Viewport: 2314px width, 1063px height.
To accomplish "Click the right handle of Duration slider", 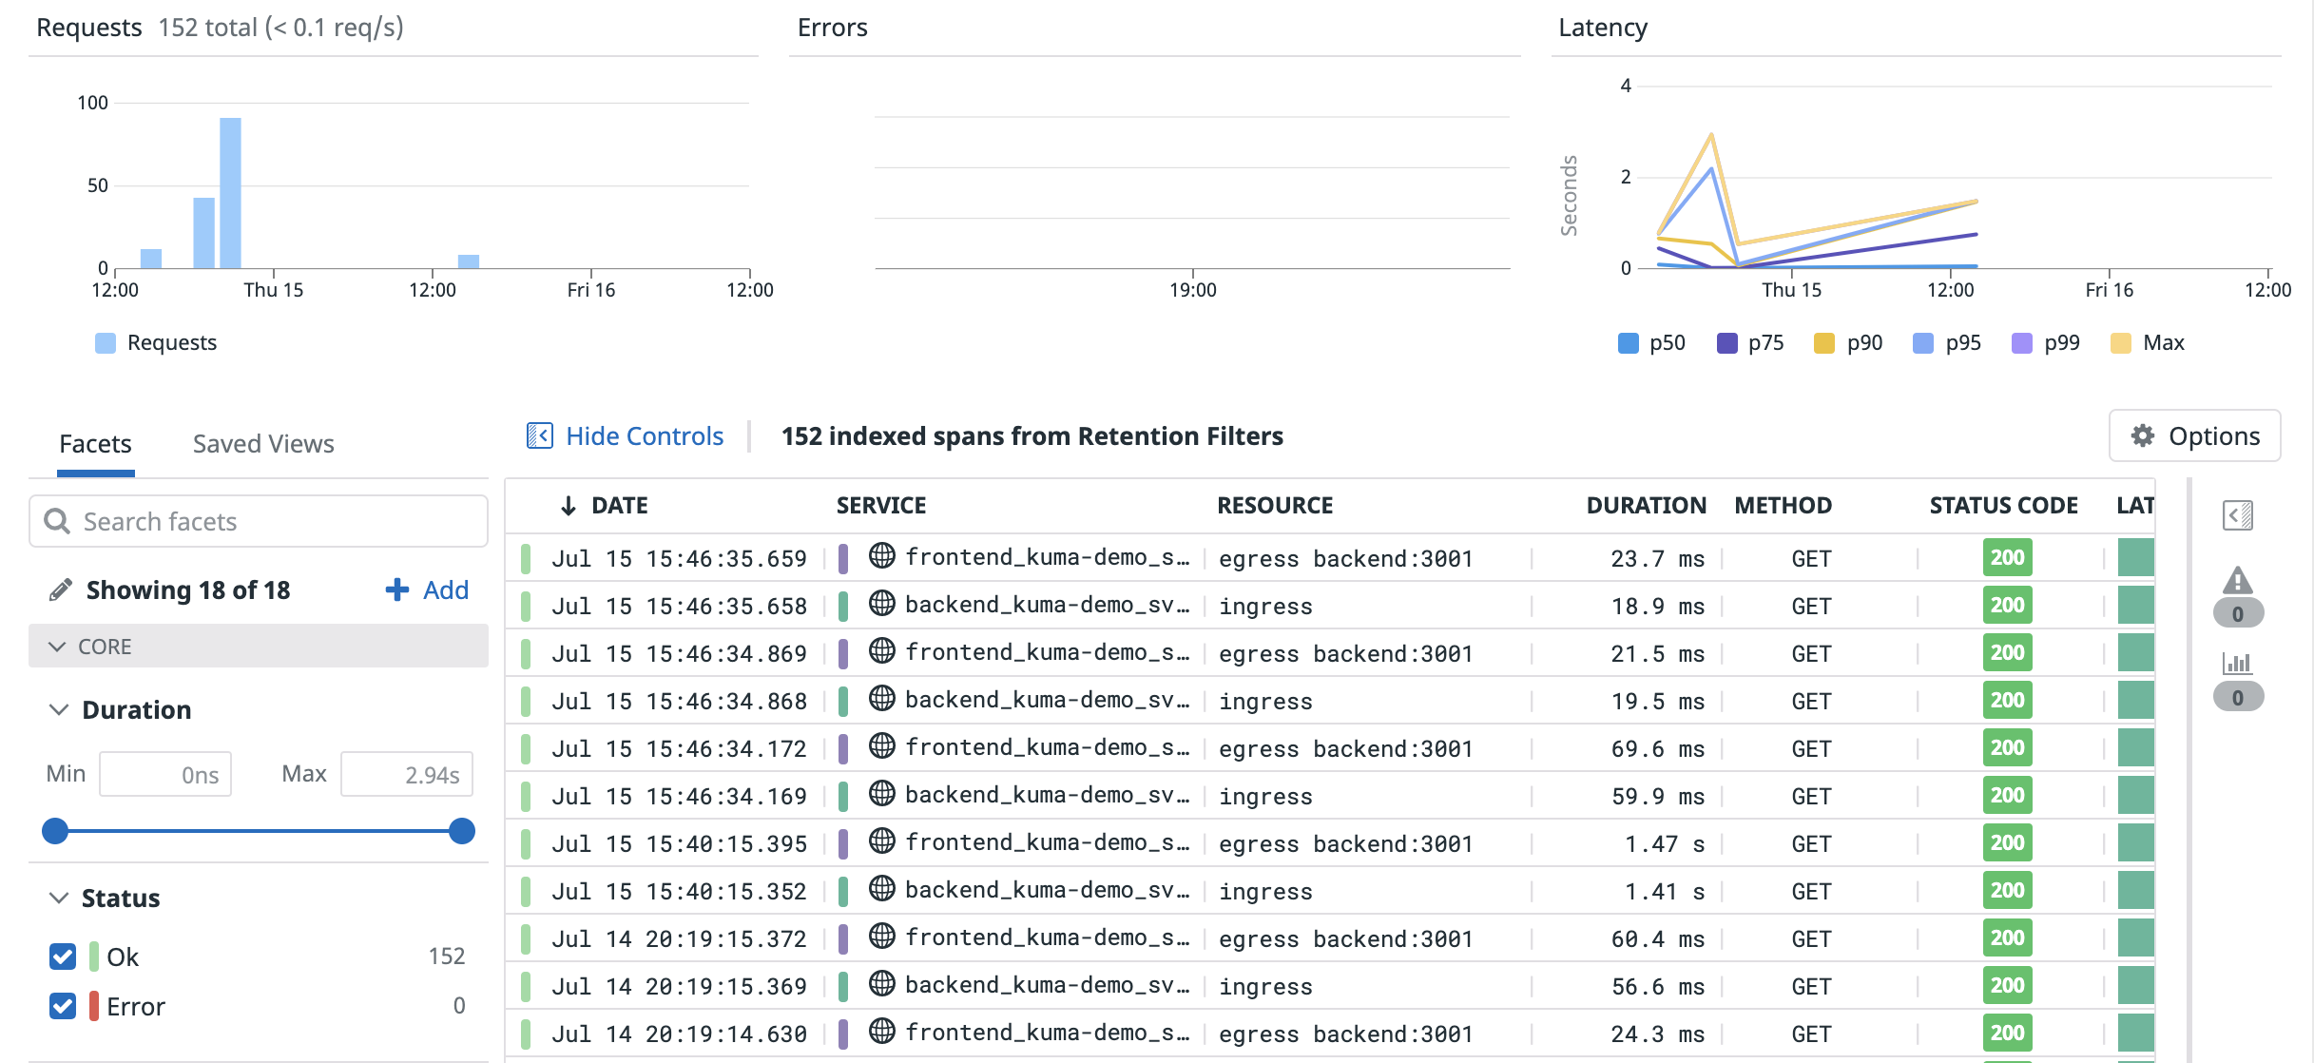I will coord(462,831).
